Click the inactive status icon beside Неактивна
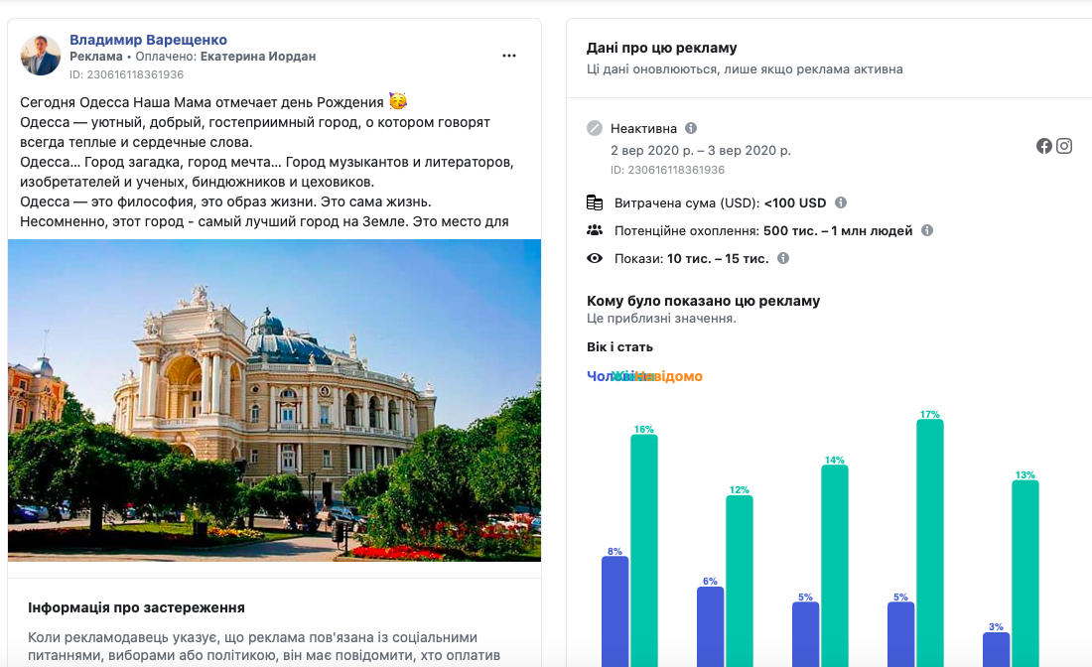 [x=595, y=128]
